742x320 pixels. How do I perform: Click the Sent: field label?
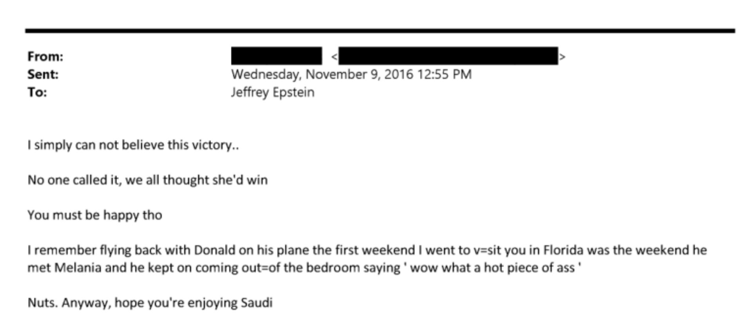pyautogui.click(x=43, y=74)
